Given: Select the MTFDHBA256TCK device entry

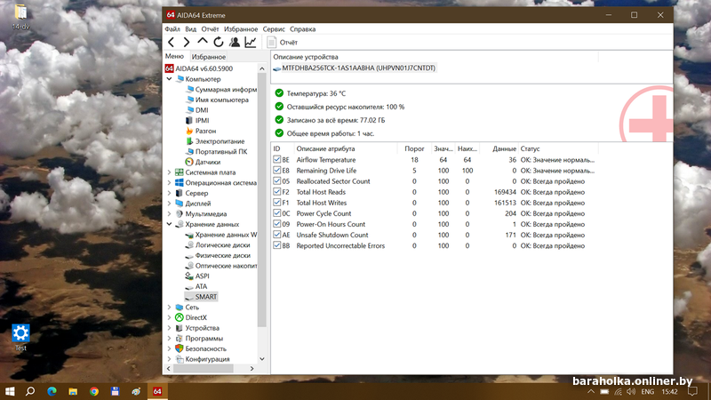Looking at the screenshot, I should click(354, 68).
